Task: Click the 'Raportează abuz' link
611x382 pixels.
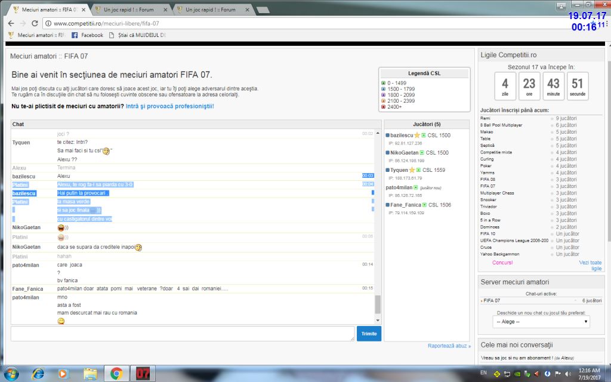Action: point(449,346)
